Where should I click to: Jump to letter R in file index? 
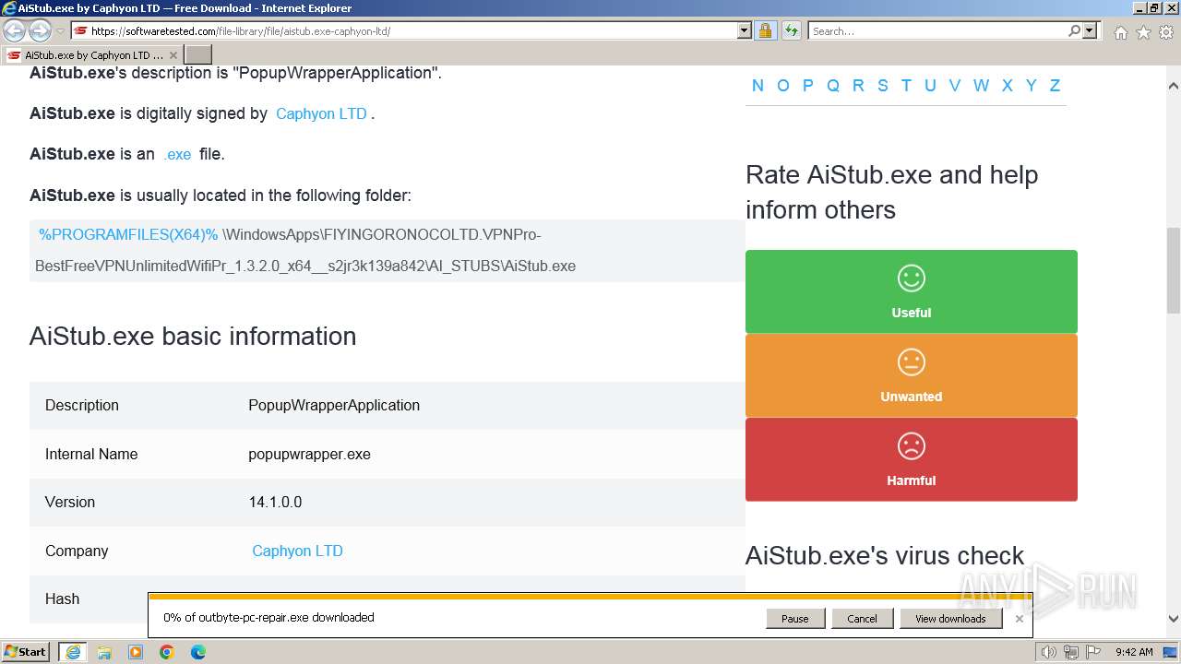pos(858,86)
